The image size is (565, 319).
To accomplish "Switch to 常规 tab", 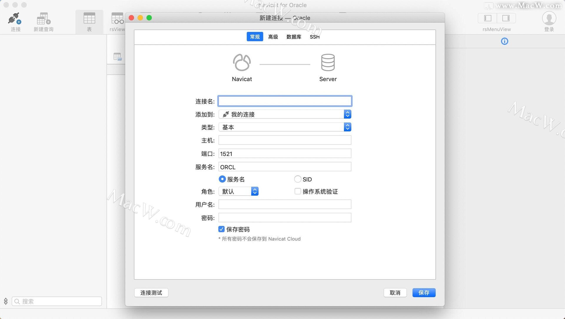I will pos(255,37).
